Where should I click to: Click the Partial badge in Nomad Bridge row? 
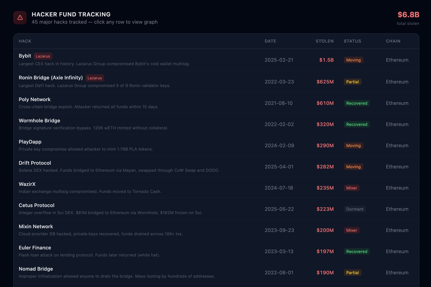click(353, 272)
